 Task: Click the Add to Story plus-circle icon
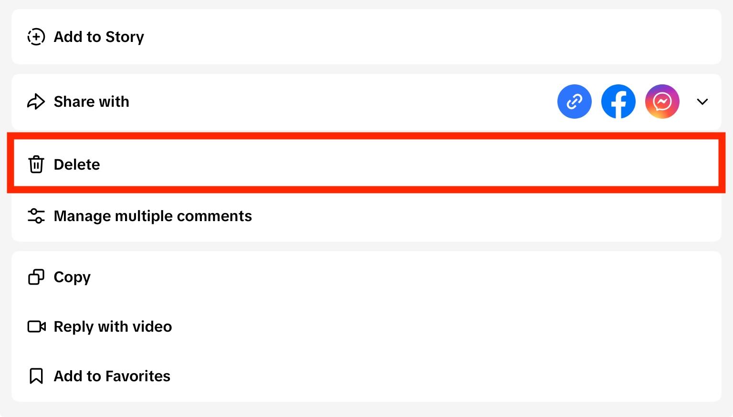pyautogui.click(x=36, y=37)
